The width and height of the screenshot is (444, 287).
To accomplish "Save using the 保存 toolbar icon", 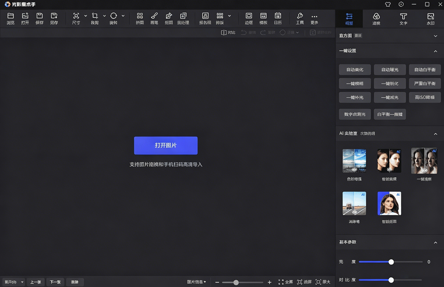I will point(39,18).
